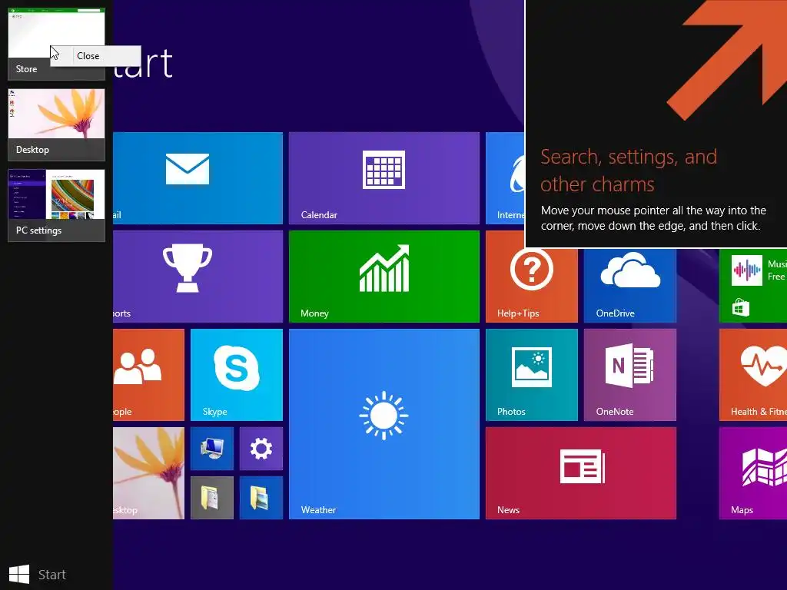Open the Photos tile
This screenshot has width=787, height=590.
tap(532, 375)
